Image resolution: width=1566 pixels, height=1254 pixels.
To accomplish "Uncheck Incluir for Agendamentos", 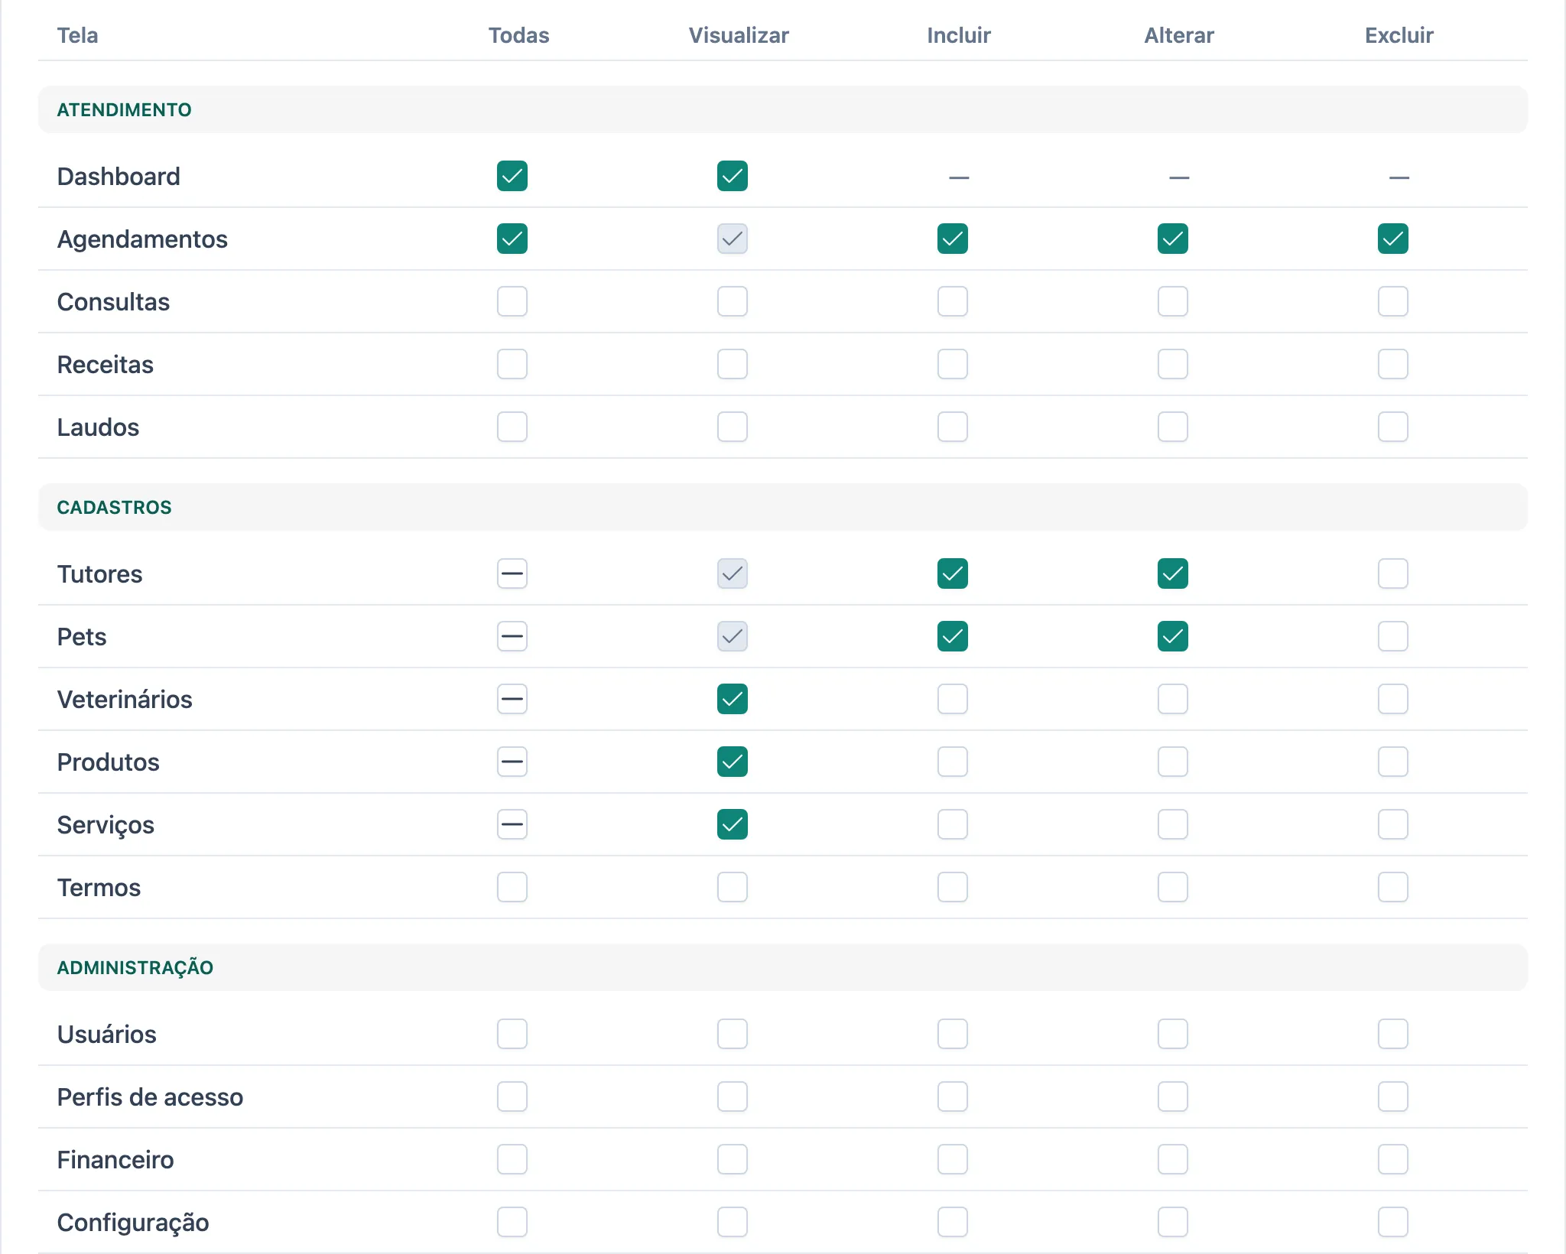I will (953, 239).
